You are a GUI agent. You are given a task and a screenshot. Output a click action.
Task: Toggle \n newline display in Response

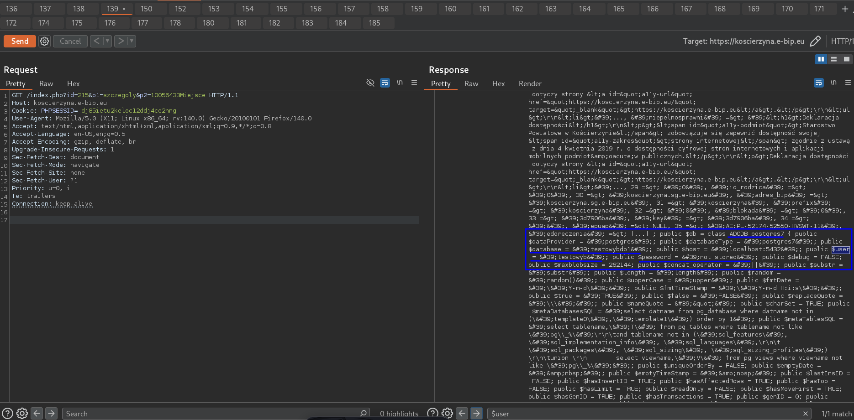[833, 83]
